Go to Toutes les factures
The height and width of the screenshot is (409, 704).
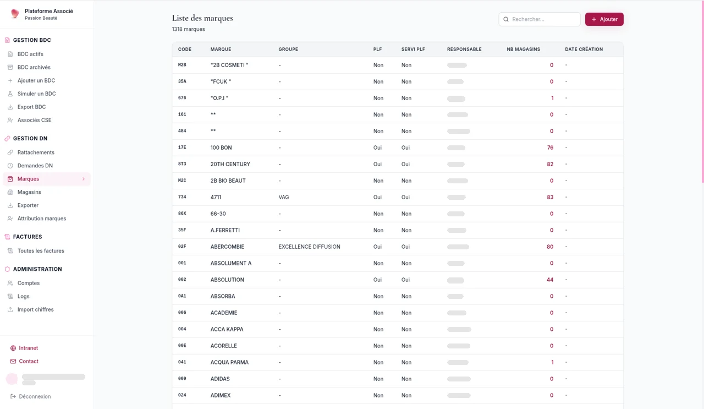coord(47,251)
